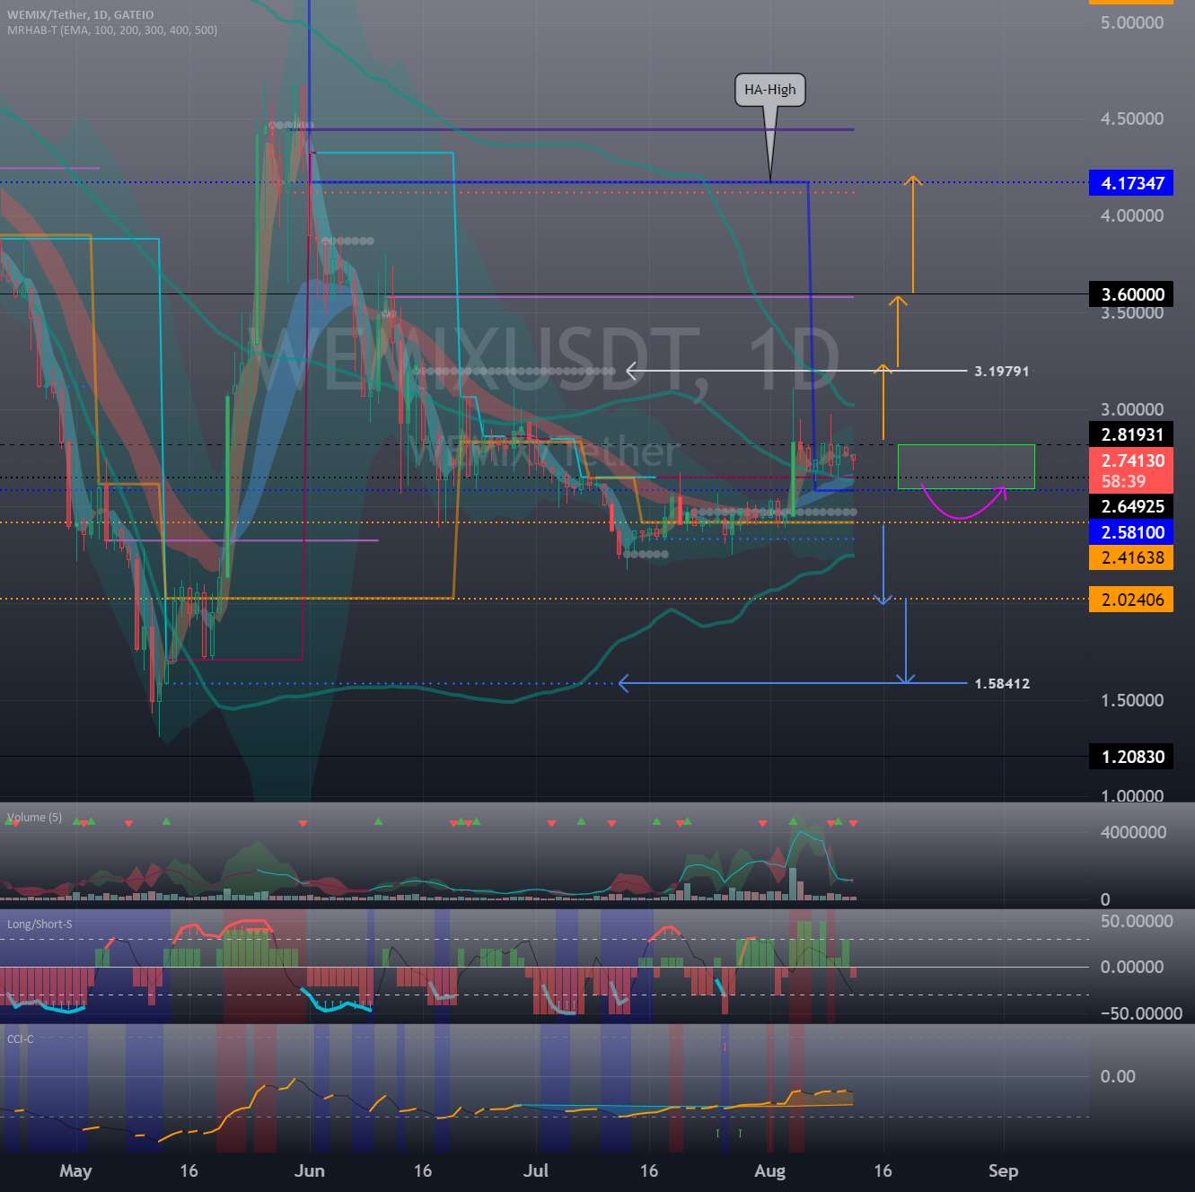Viewport: 1195px width, 1192px height.
Task: Click the red triangle at Volume pane's right end
Action: pos(853,823)
